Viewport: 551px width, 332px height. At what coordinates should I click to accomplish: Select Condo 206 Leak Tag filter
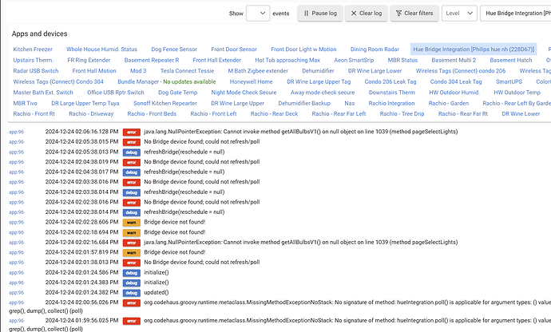pyautogui.click(x=390, y=82)
